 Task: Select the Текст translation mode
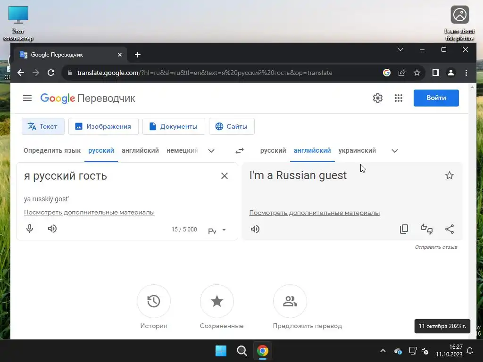tap(43, 126)
